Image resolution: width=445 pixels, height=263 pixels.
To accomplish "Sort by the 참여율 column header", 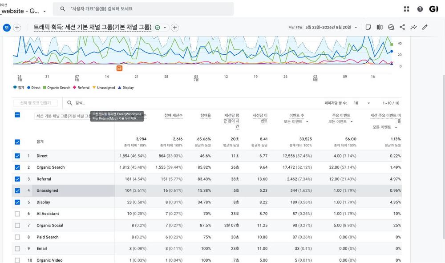I will click(206, 115).
